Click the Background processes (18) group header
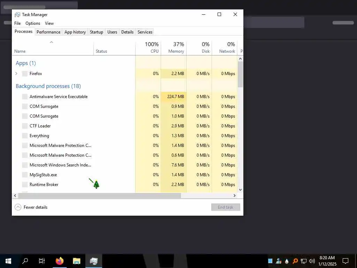The height and width of the screenshot is (268, 357). [x=48, y=86]
